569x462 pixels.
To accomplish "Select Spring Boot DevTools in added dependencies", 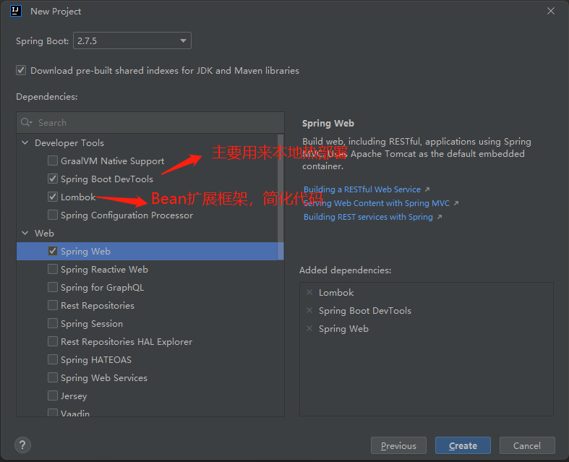I will point(364,311).
